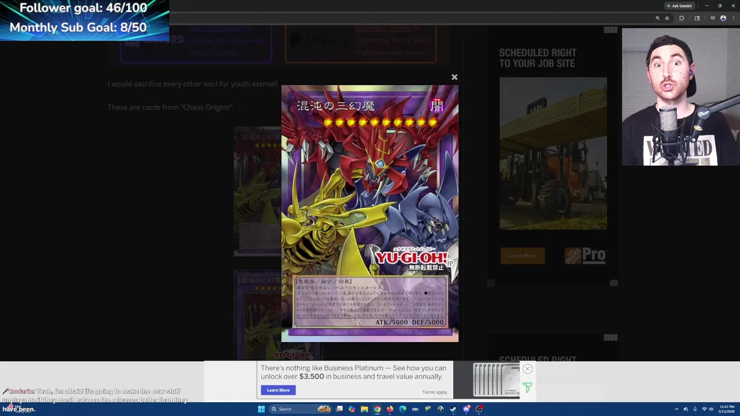Open the Chrome side panel search icon

[x=697, y=18]
